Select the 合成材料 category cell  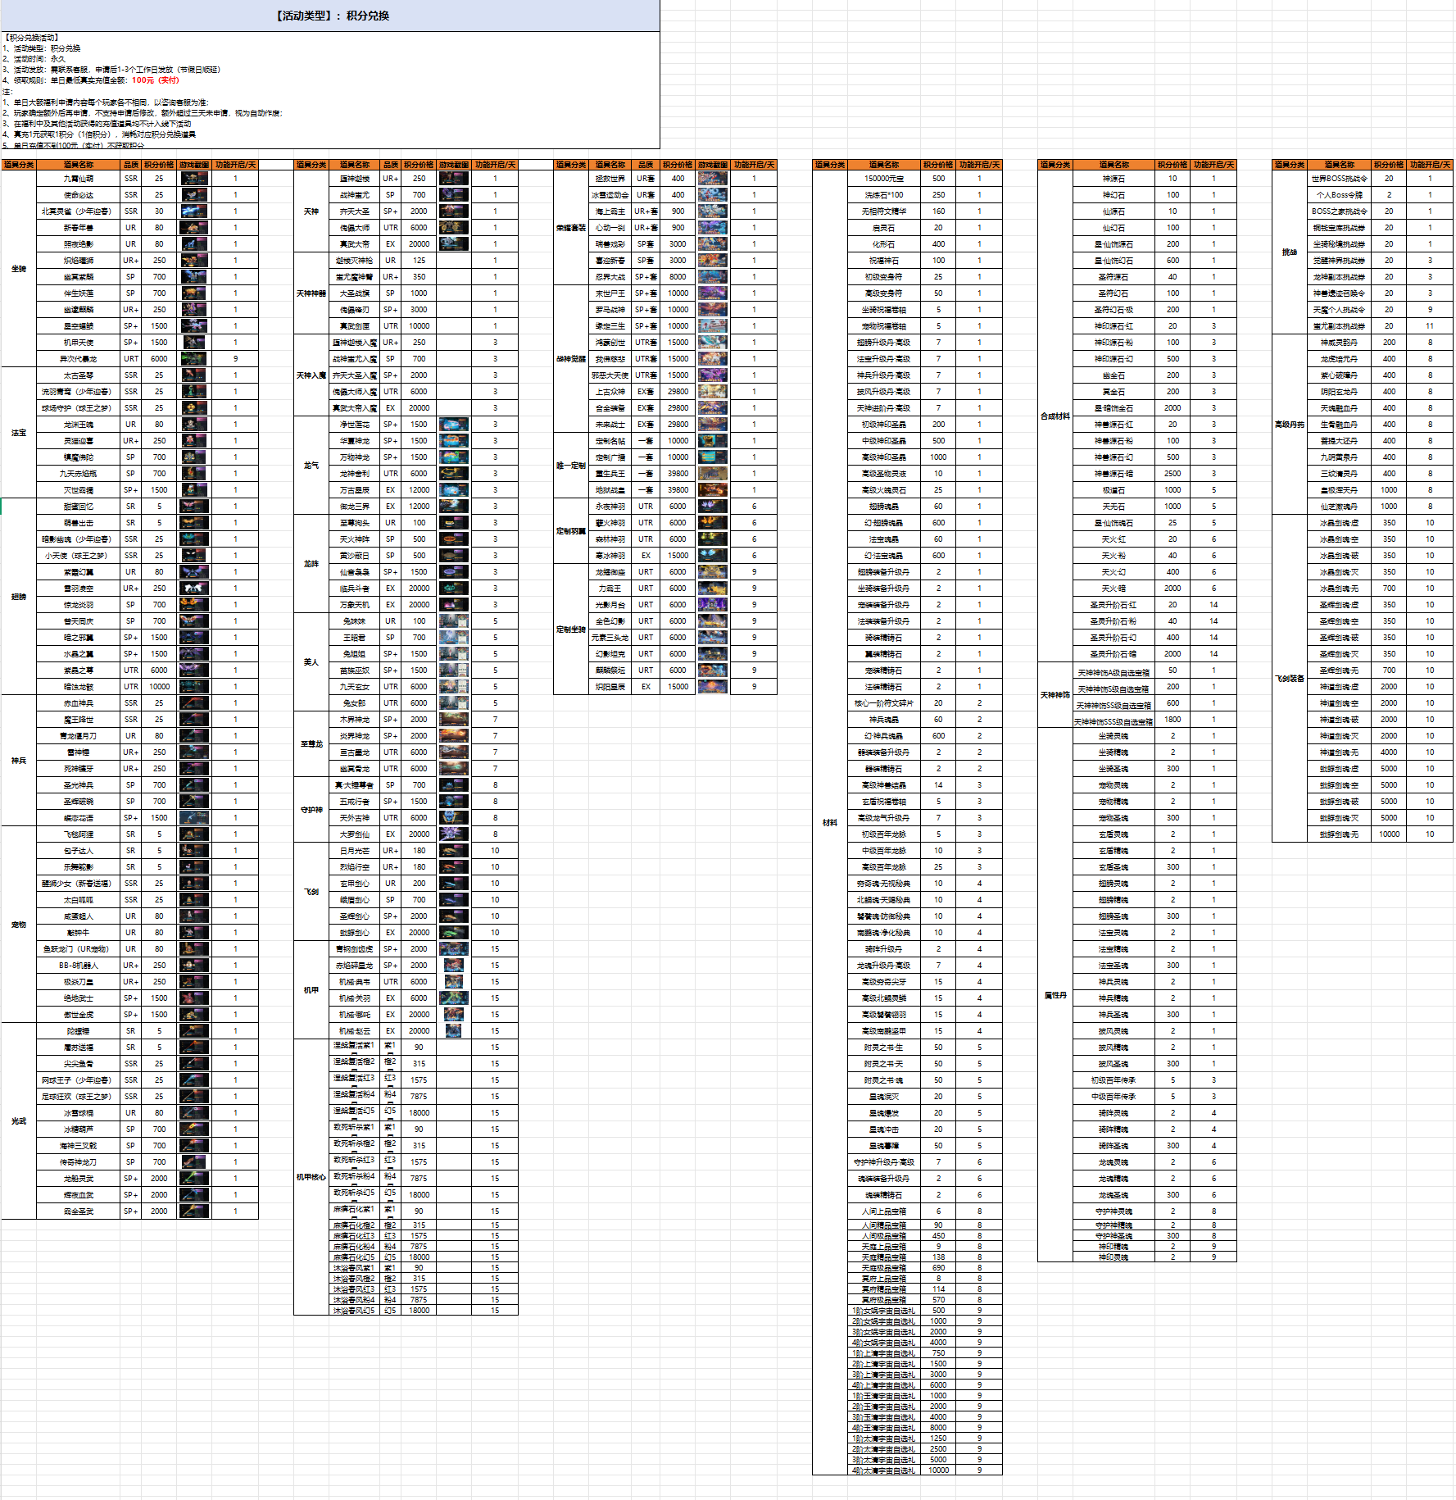pyautogui.click(x=1055, y=416)
